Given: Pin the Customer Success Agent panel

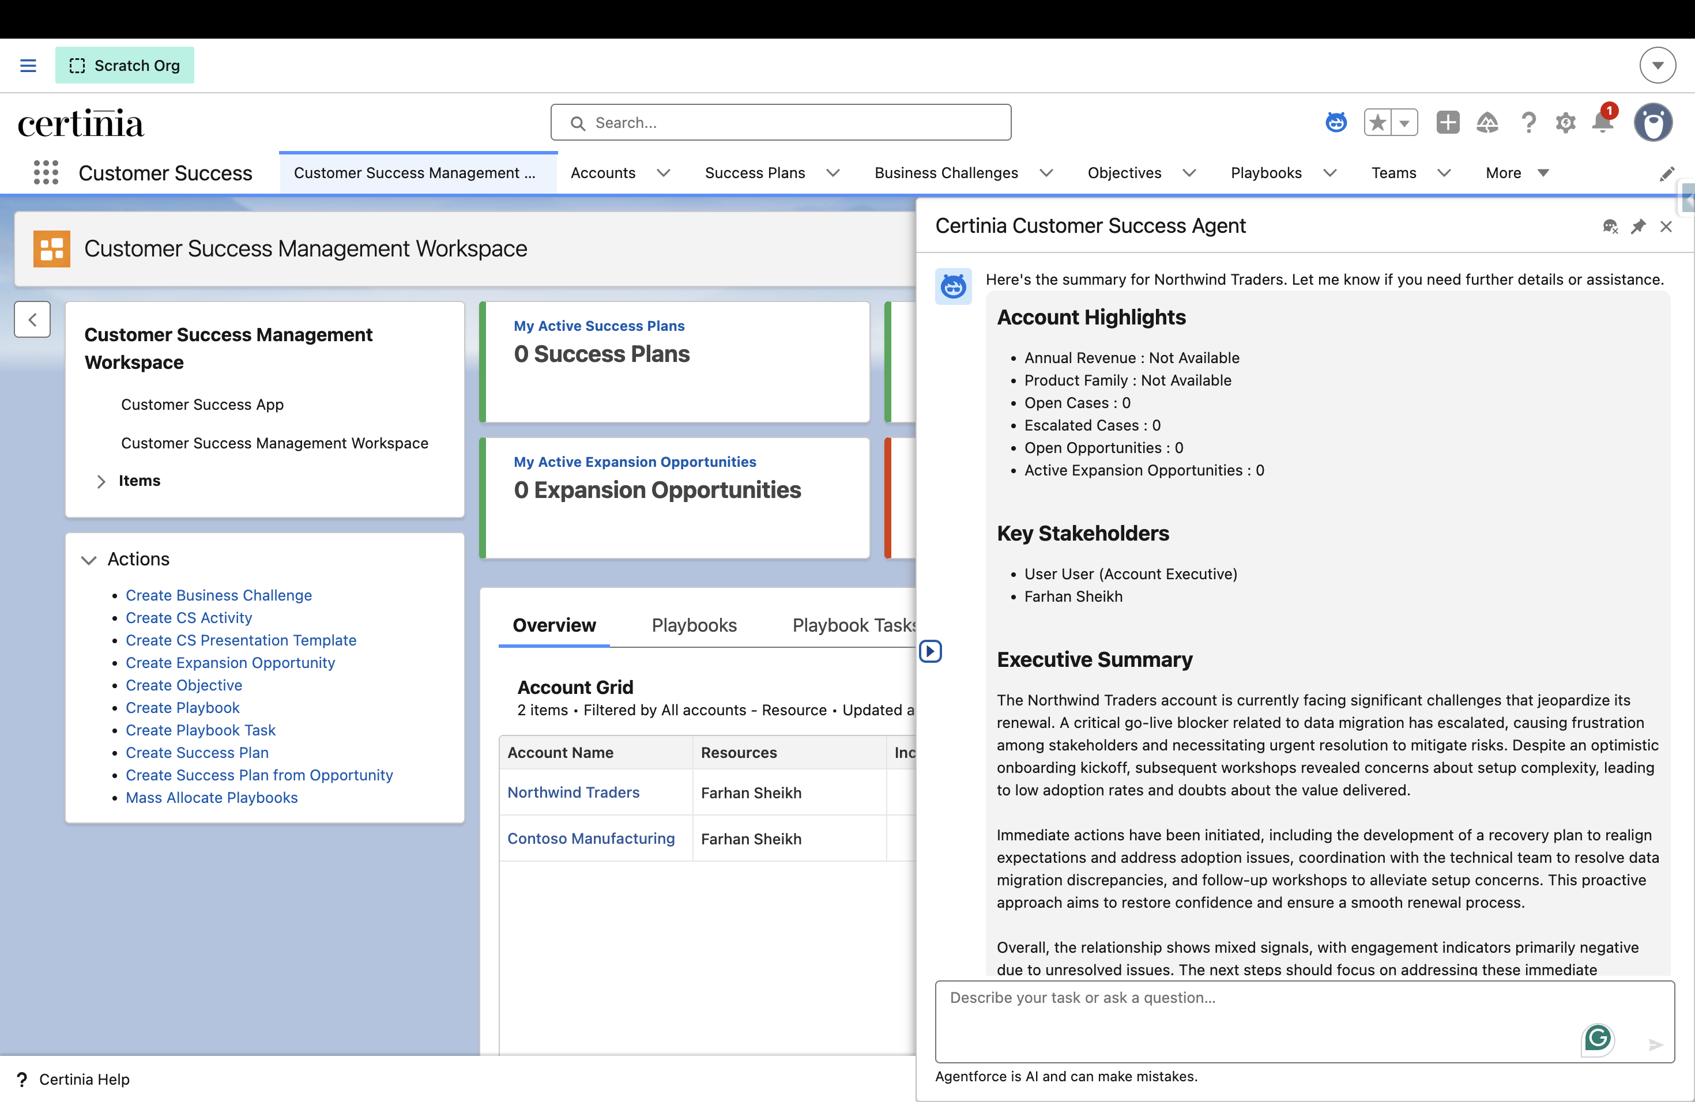Looking at the screenshot, I should [1638, 227].
